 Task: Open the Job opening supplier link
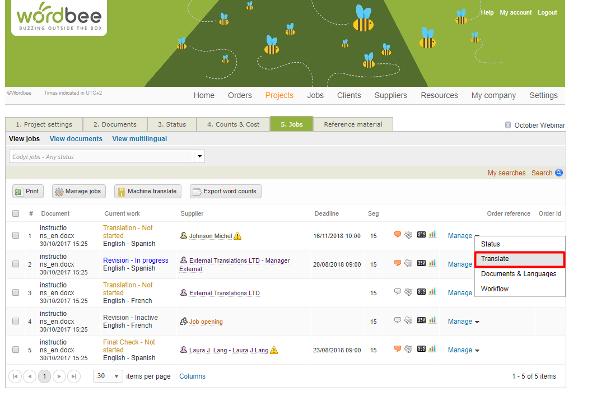click(206, 322)
